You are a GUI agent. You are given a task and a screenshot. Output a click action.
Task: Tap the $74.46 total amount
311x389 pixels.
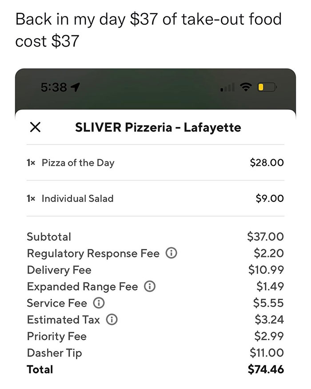(x=266, y=369)
